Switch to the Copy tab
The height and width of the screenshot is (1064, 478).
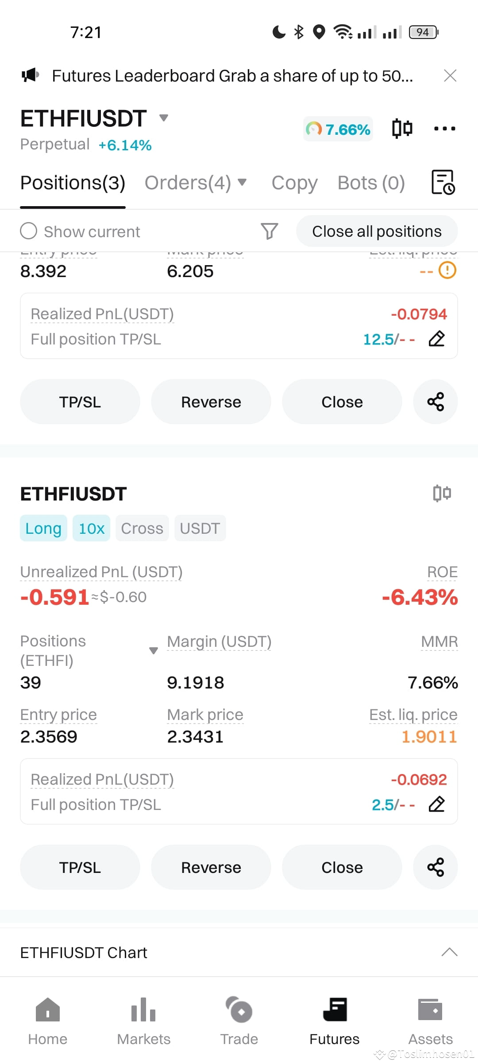coord(294,183)
